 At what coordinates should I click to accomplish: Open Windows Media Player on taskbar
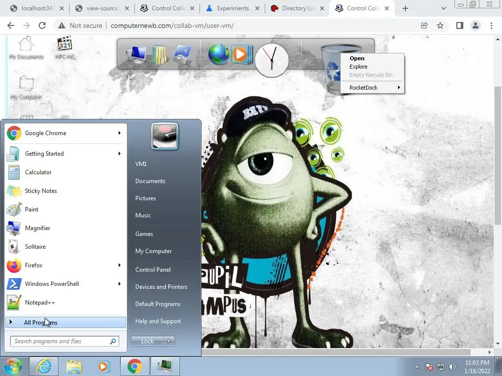[x=103, y=366]
